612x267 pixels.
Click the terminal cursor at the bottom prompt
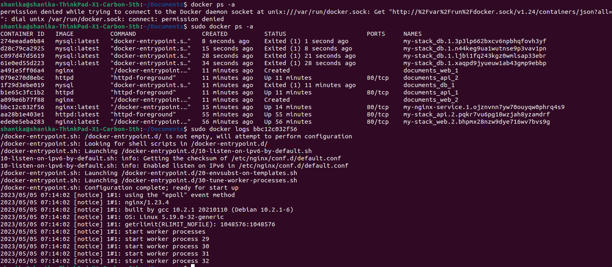193,266
